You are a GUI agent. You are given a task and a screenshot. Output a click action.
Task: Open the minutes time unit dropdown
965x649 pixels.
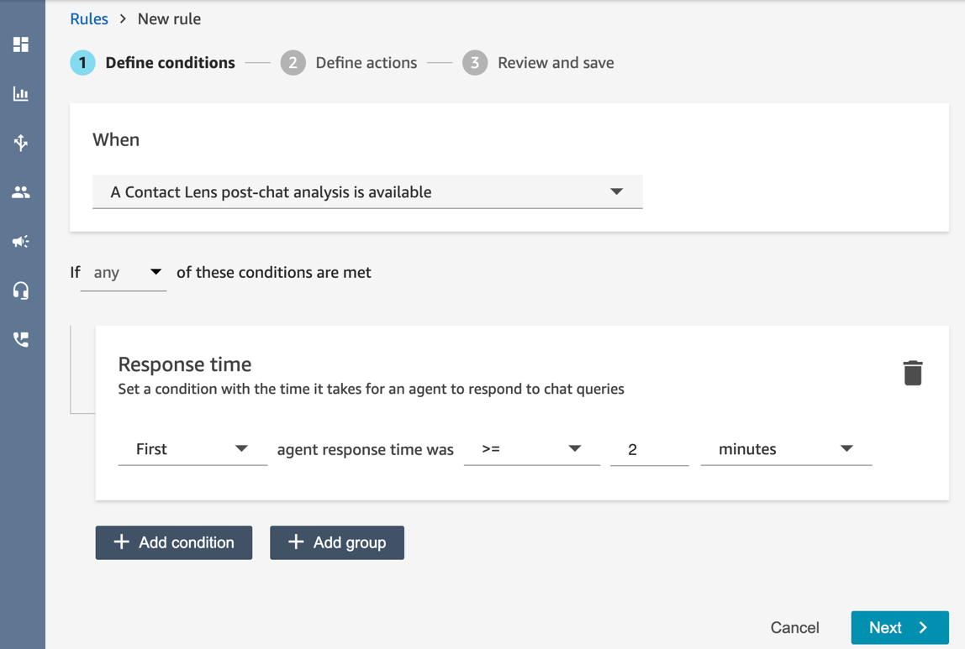click(785, 449)
